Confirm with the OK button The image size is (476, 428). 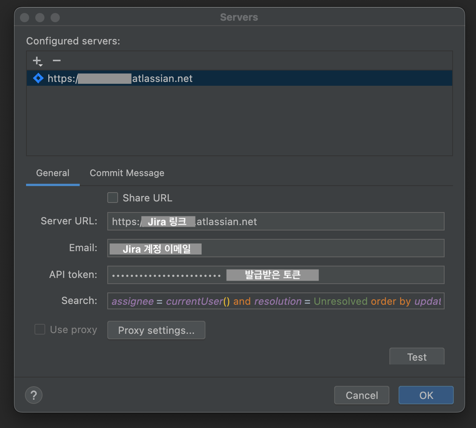[426, 395]
